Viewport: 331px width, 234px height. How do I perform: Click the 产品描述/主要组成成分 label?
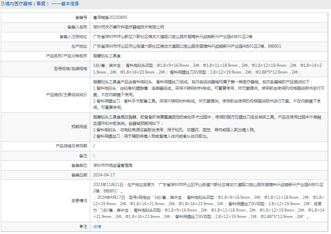click(x=67, y=95)
